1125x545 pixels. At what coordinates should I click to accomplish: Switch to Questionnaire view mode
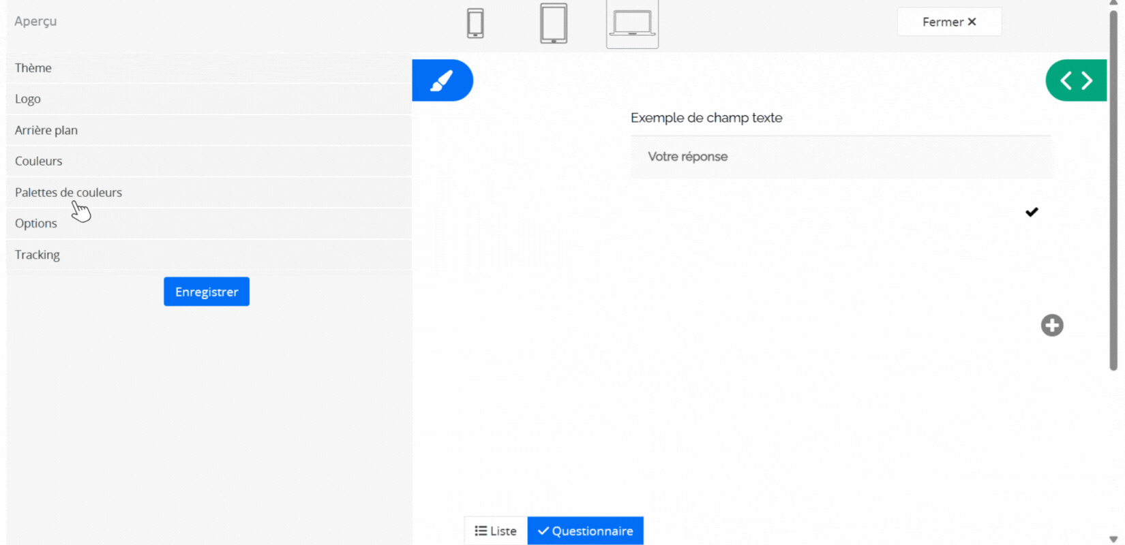585,531
